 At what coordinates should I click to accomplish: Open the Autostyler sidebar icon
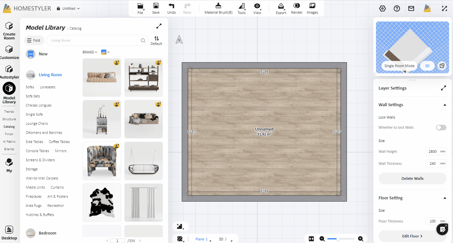point(9,72)
